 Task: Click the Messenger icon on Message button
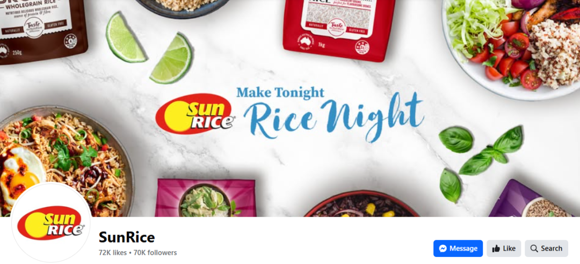443,248
